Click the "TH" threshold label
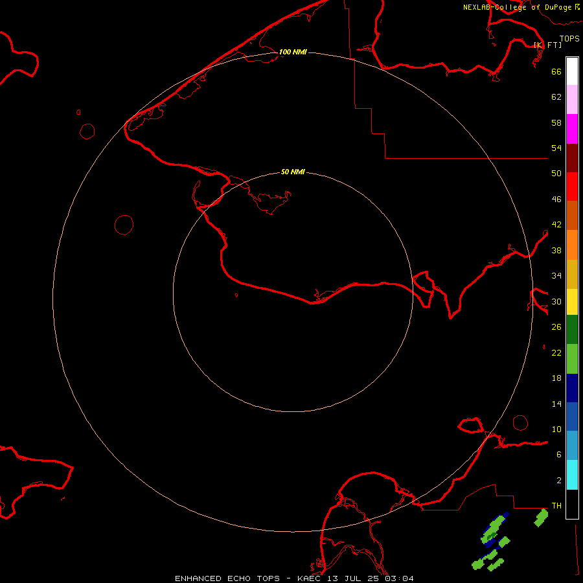This screenshot has width=583, height=583. pos(556,506)
